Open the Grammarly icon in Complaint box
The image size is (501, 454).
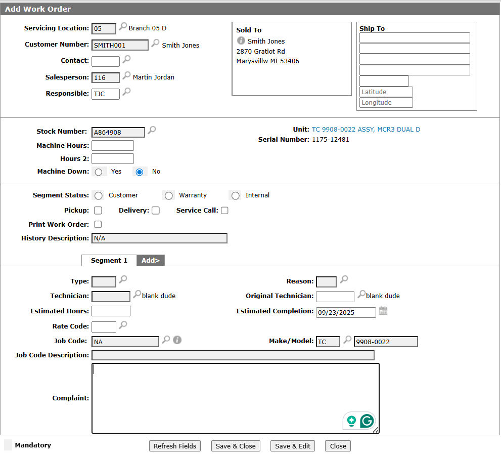tap(367, 421)
